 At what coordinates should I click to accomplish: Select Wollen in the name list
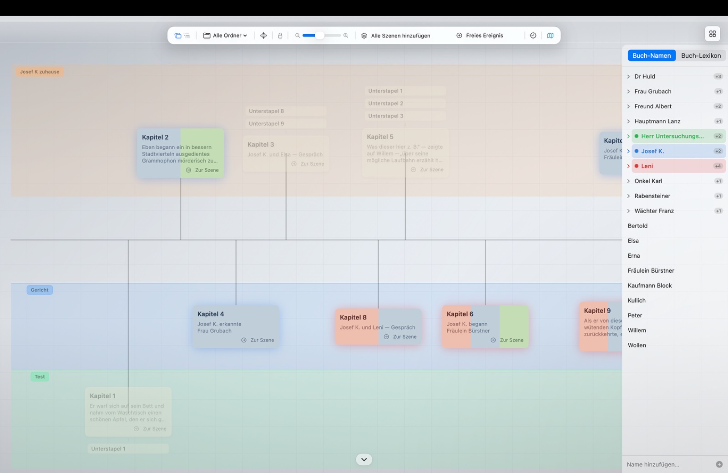tap(637, 346)
